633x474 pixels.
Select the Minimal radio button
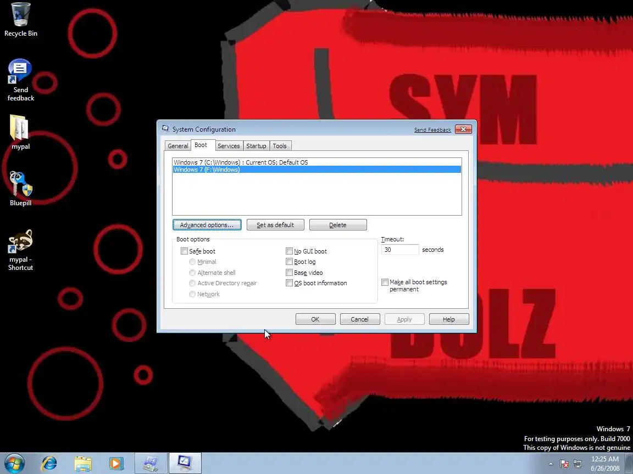coord(192,262)
